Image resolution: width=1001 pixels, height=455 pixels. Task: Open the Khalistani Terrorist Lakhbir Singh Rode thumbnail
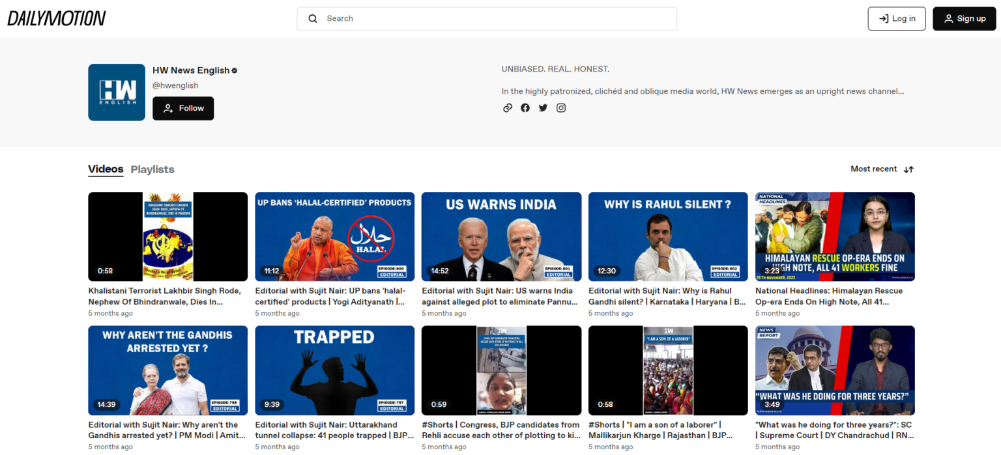[x=168, y=236]
